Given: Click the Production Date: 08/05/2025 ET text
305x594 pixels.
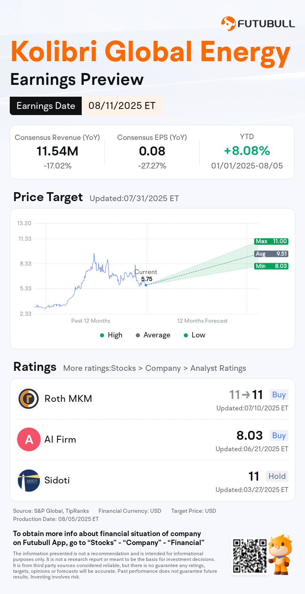Looking at the screenshot, I should coord(56,519).
